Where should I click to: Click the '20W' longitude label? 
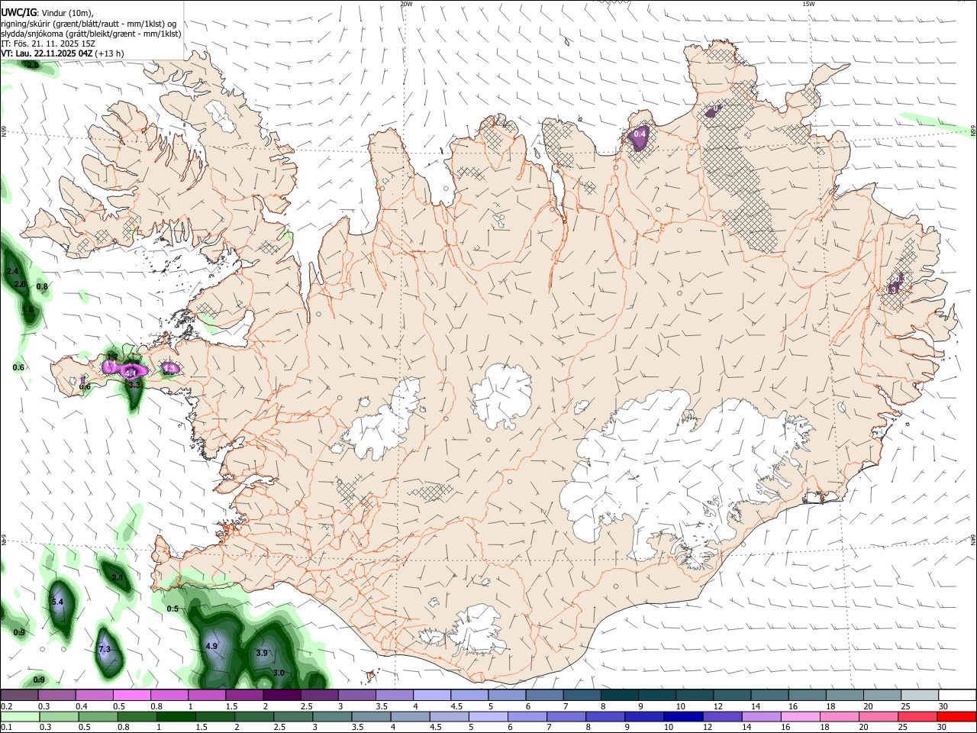coord(406,4)
